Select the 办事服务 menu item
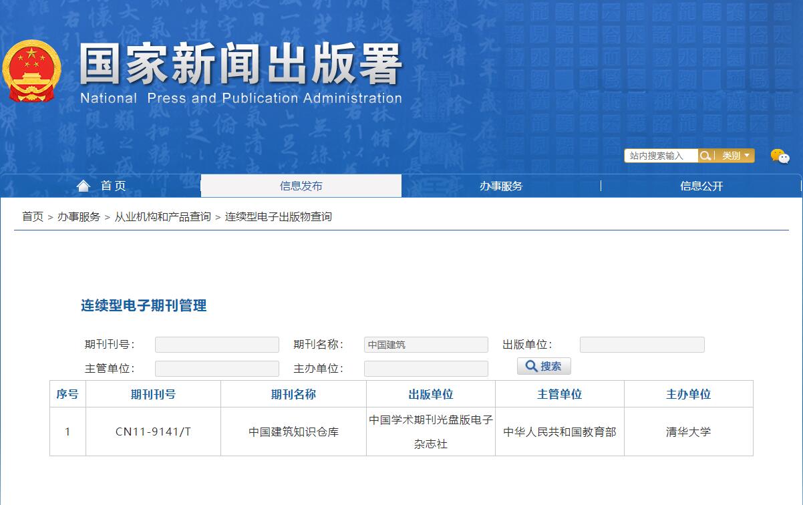 coord(501,186)
